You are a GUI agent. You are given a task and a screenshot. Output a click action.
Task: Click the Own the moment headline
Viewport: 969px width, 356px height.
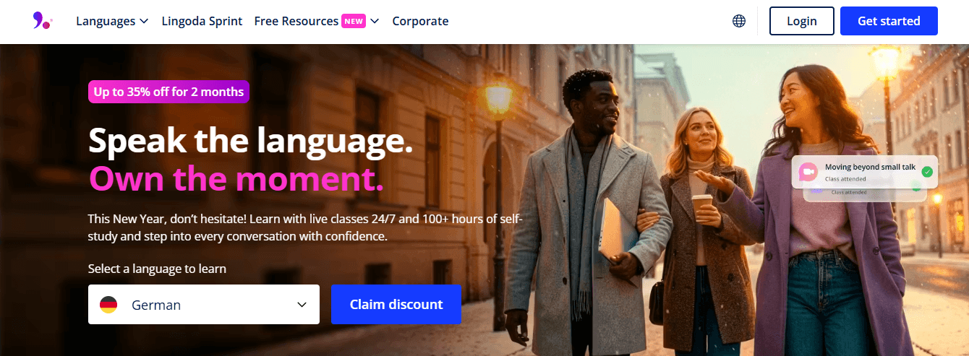point(236,178)
